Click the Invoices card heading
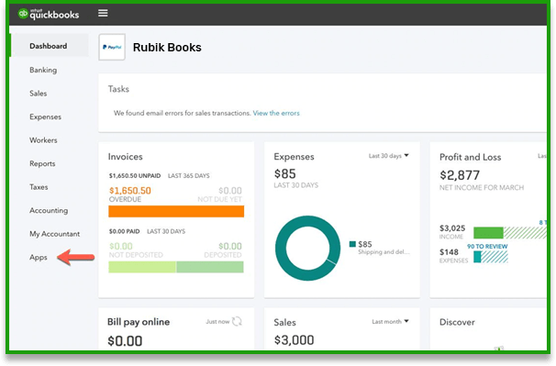 125,157
